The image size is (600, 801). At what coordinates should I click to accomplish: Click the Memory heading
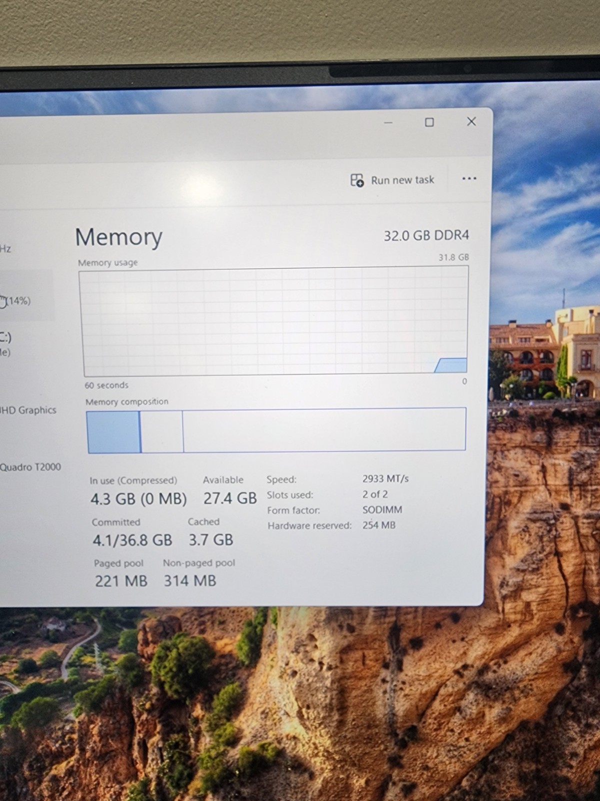[118, 237]
